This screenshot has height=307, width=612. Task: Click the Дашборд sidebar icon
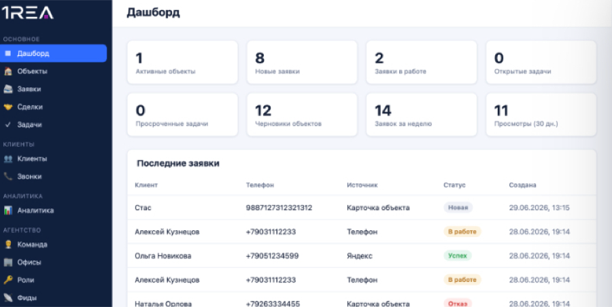(x=7, y=53)
